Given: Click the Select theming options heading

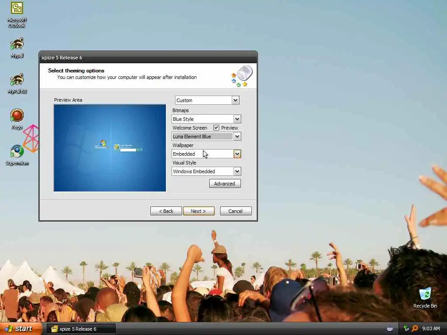Looking at the screenshot, I should tap(76, 70).
